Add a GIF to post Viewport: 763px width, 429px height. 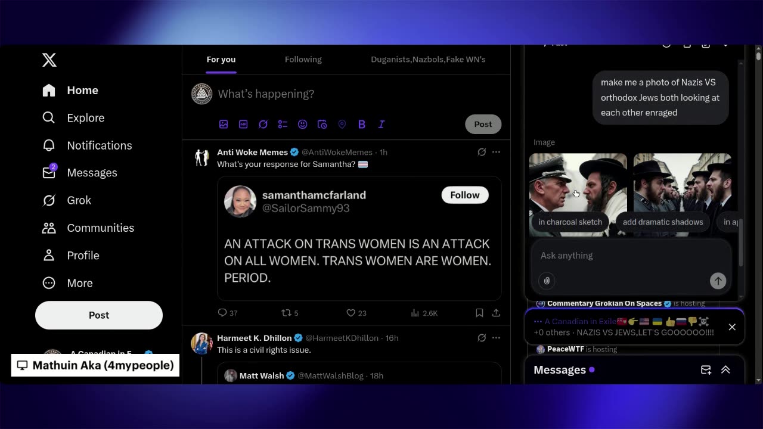243,124
